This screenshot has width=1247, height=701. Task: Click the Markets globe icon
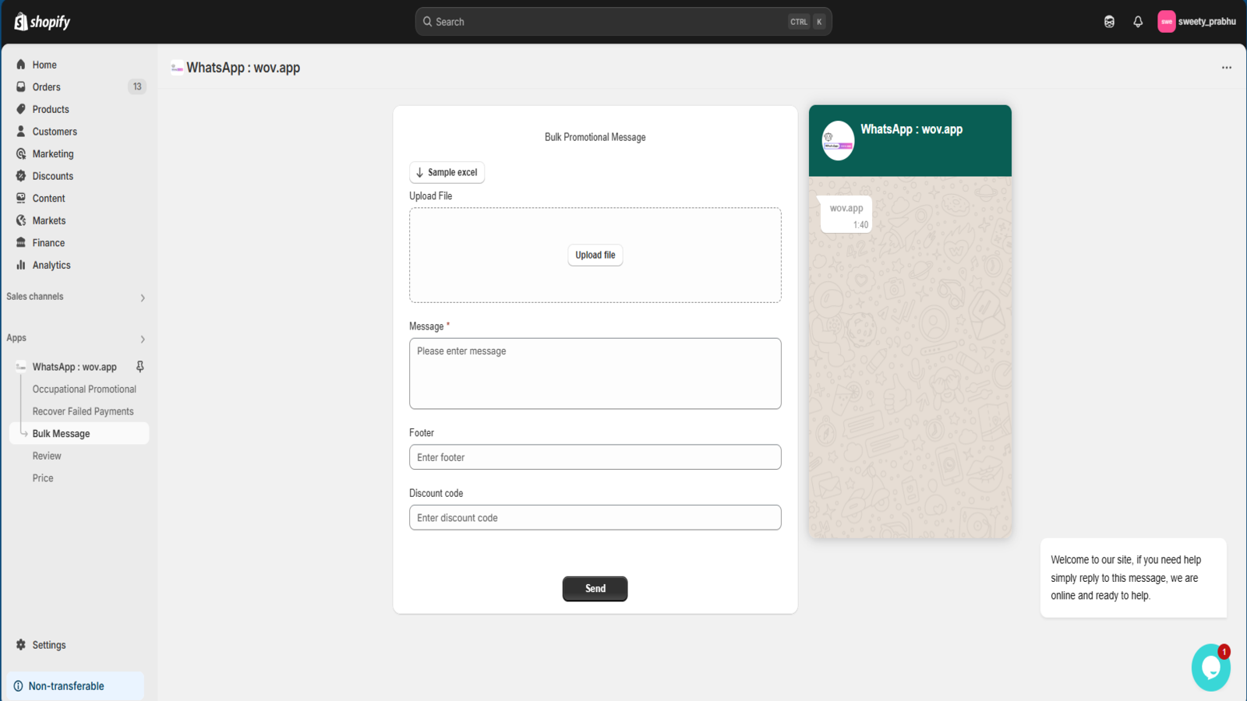pos(21,220)
